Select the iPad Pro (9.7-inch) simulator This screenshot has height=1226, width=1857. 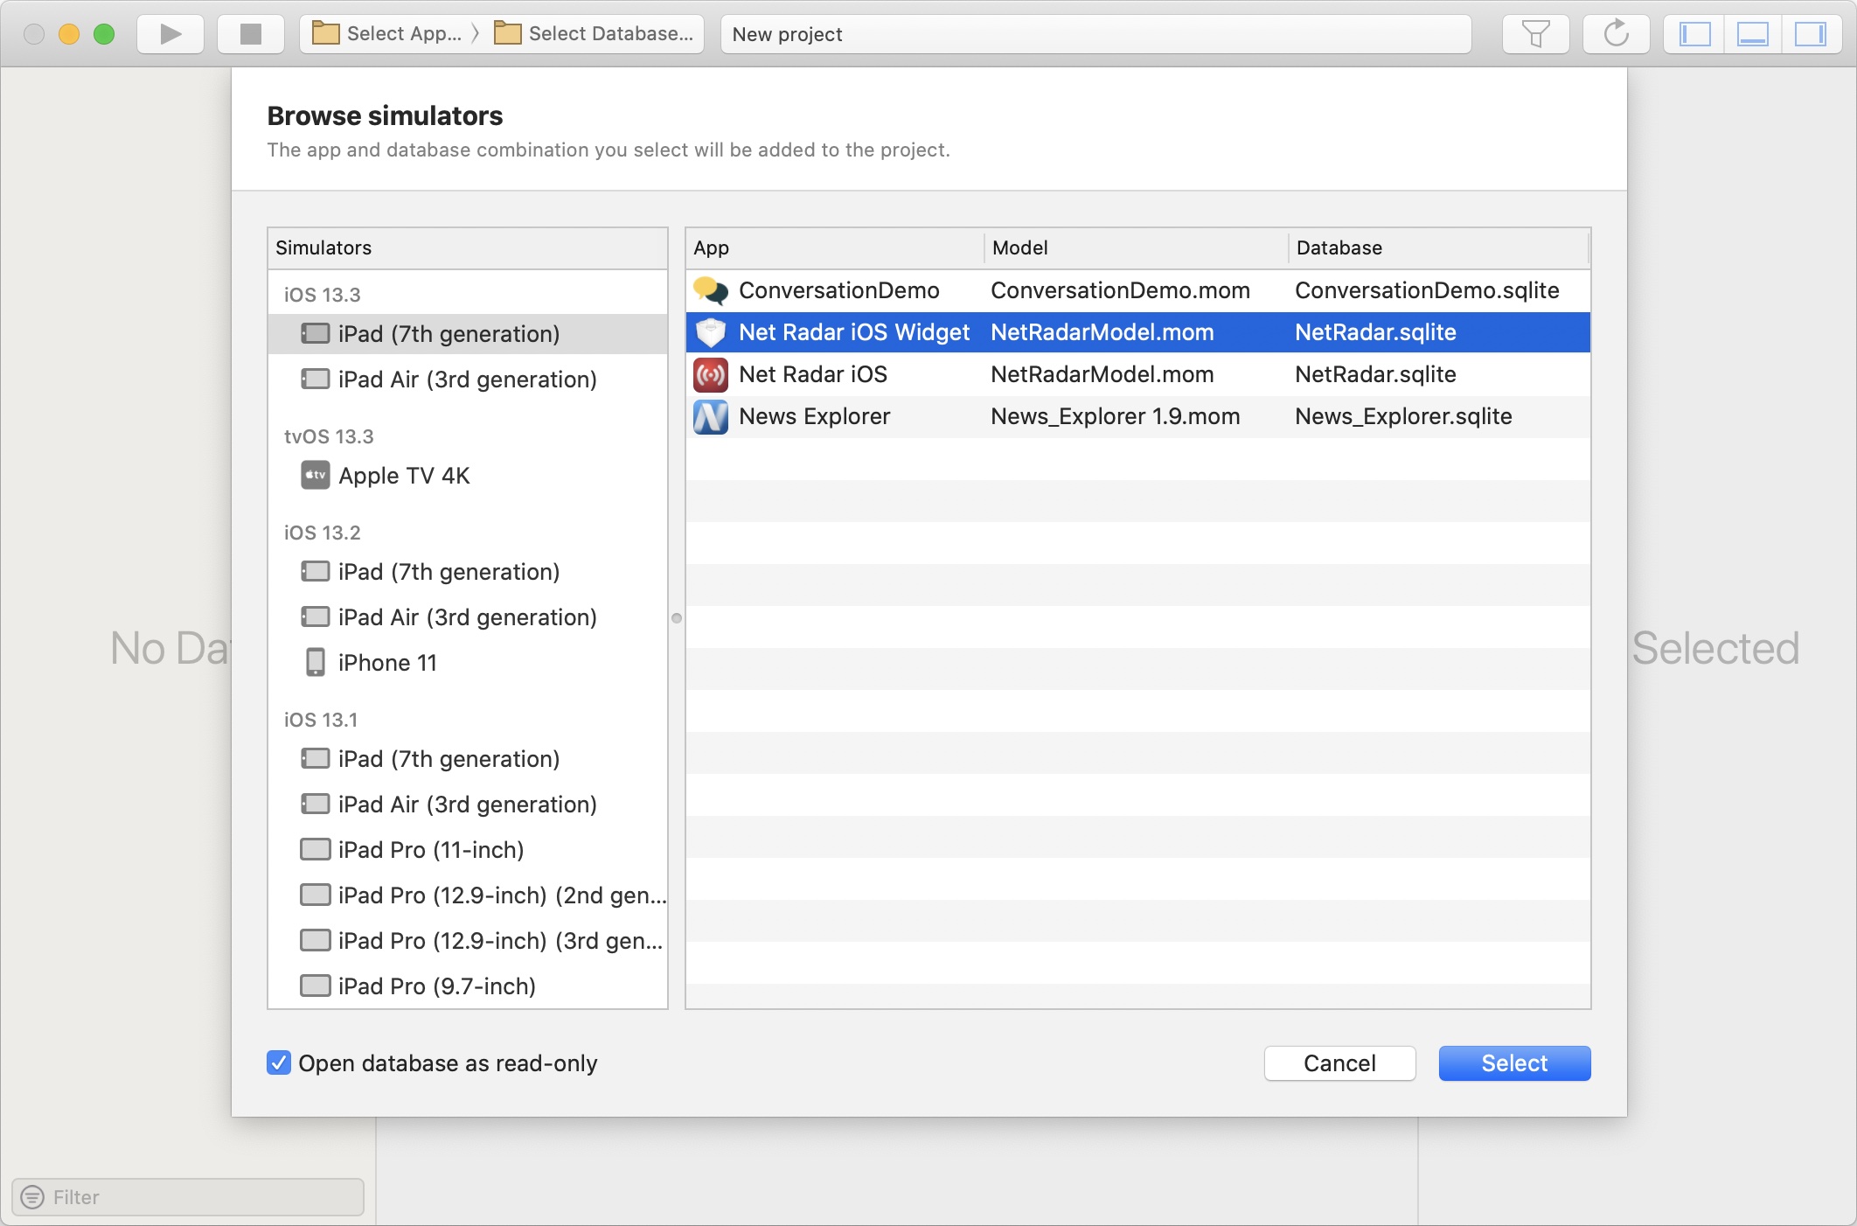point(468,986)
